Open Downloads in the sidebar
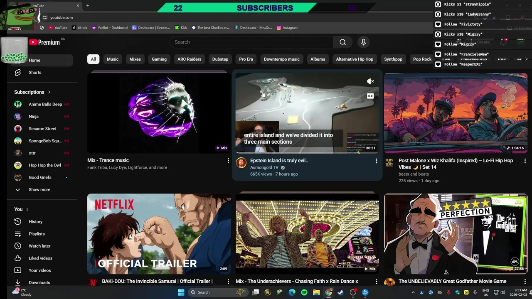 point(41,282)
